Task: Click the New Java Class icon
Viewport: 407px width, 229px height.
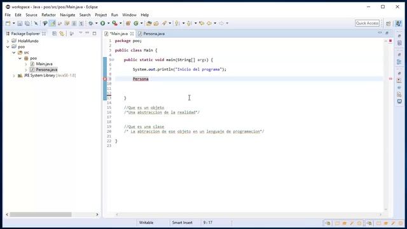Action: point(135,24)
